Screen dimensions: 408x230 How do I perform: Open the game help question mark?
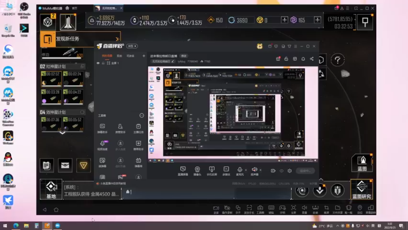tap(338, 60)
